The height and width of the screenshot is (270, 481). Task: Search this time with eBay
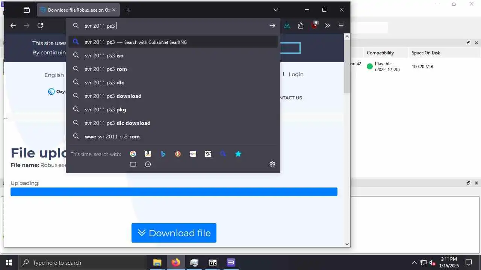[x=193, y=154]
